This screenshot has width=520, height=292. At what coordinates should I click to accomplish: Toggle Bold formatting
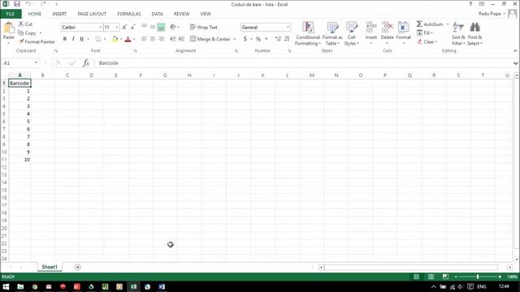click(x=65, y=39)
